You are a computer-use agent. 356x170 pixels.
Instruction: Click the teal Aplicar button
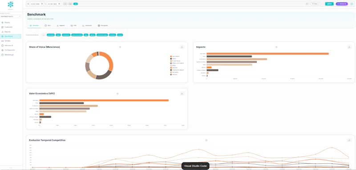pos(329,4)
